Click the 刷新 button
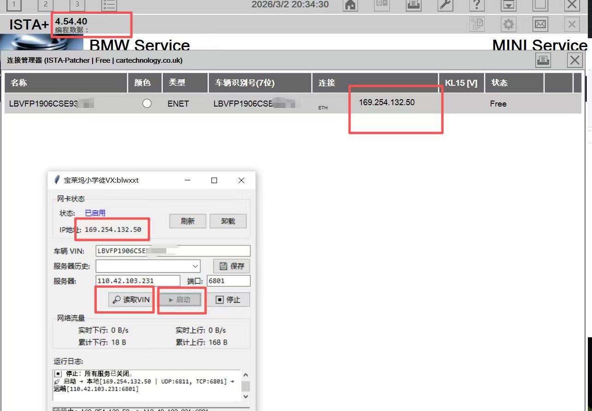 [187, 221]
